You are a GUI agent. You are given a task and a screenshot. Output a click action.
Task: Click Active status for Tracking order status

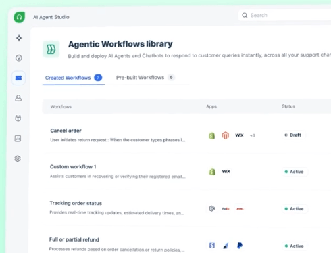[x=295, y=209]
